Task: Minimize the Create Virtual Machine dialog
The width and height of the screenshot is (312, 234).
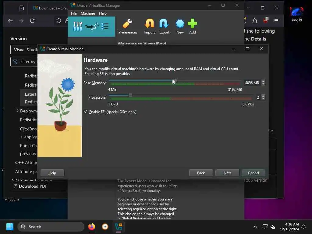Action: click(x=234, y=49)
